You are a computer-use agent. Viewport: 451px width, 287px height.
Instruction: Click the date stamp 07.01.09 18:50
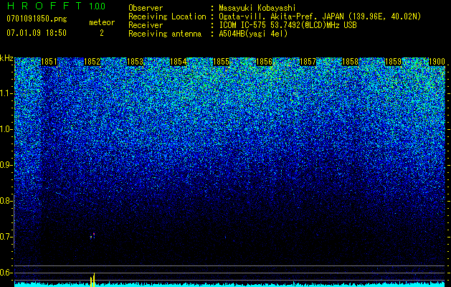point(37,33)
